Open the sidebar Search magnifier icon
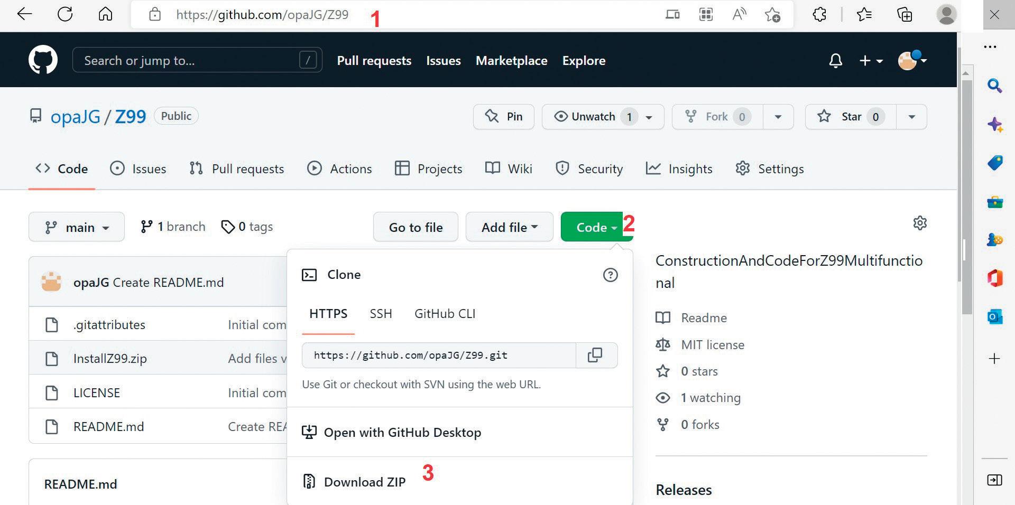 pyautogui.click(x=994, y=86)
